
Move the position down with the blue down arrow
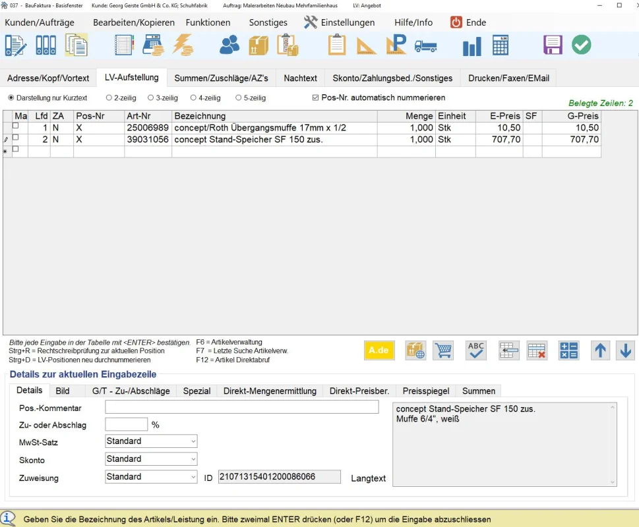coord(624,350)
